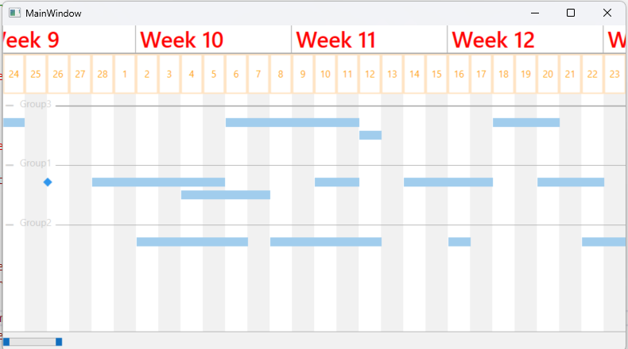Click day 1 cell in Week 9
The width and height of the screenshot is (628, 349).
pyautogui.click(x=125, y=75)
